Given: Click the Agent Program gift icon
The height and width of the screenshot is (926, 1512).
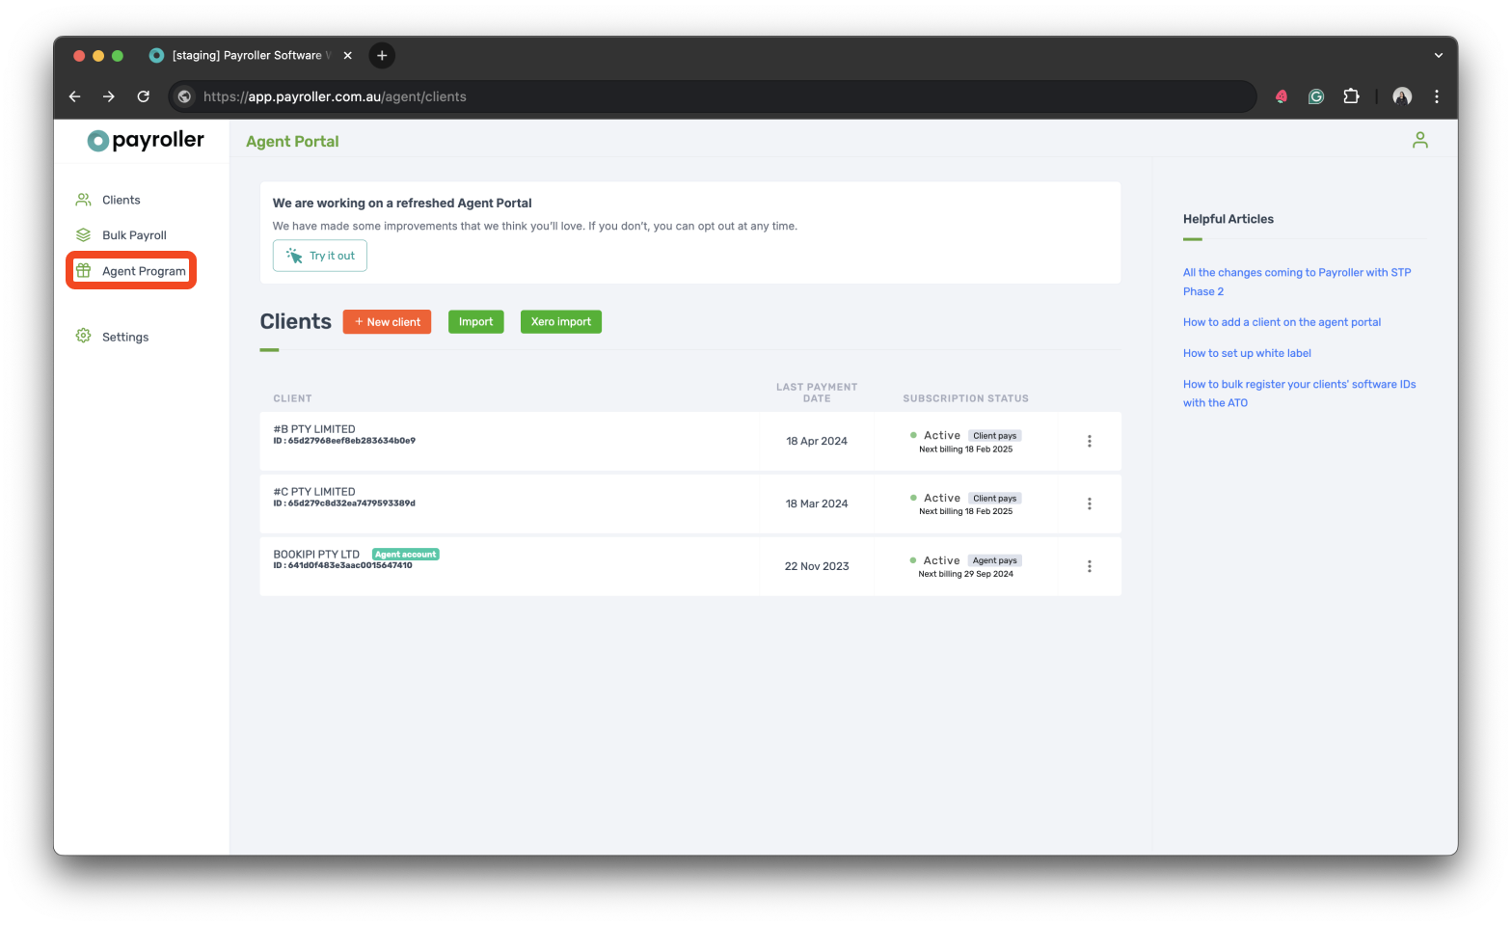Looking at the screenshot, I should coord(83,271).
